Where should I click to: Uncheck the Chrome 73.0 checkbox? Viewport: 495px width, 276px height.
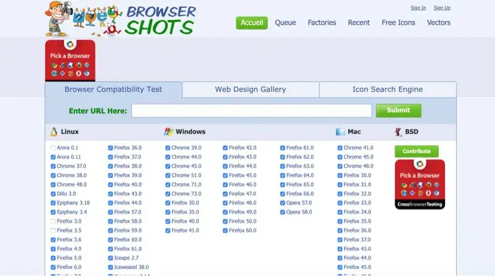(168, 194)
